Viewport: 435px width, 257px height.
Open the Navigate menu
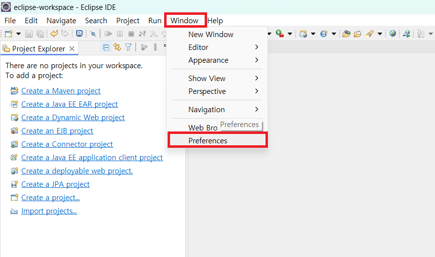[x=61, y=21]
